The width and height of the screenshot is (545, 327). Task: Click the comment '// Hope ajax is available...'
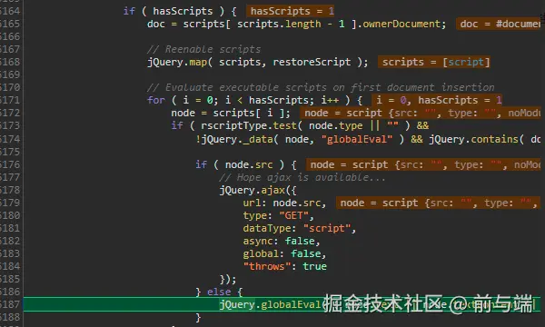[x=302, y=177]
